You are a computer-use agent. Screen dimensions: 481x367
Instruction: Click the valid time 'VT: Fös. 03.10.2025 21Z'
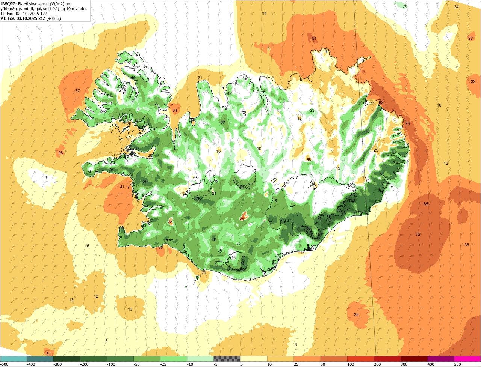pyautogui.click(x=23, y=18)
